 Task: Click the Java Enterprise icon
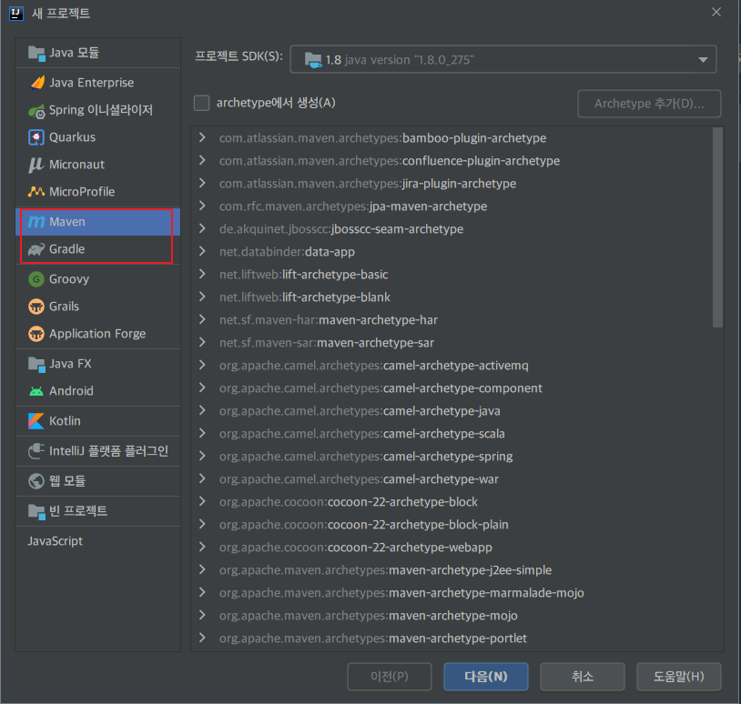36,83
